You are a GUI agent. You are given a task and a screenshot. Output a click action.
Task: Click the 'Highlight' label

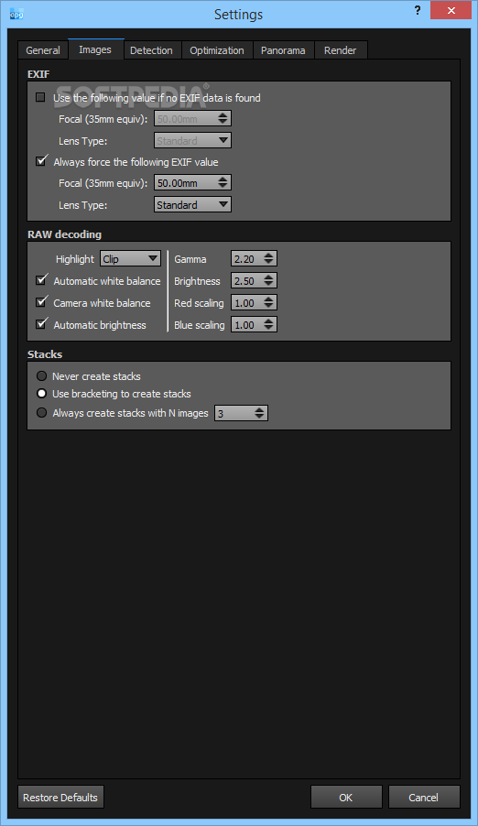point(75,259)
